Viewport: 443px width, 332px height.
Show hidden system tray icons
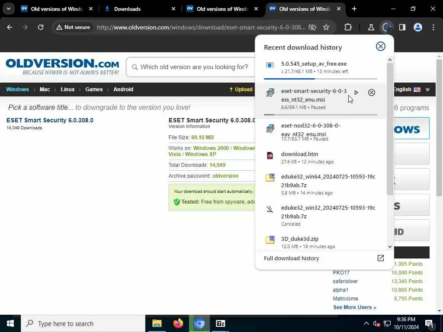tap(366, 323)
